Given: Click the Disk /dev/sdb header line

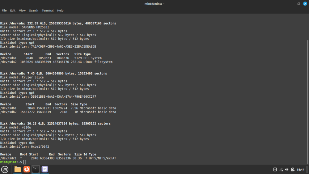Looking at the screenshot, I should [53, 74].
